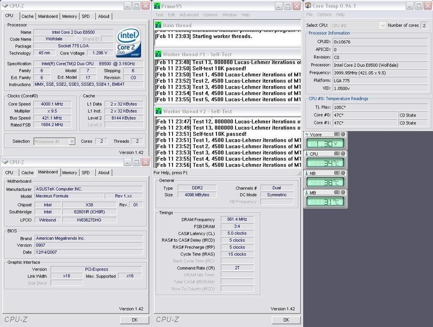The height and width of the screenshot is (327, 433).
Task: Open the Processor #1 selection dropdown
Action: pyautogui.click(x=72, y=142)
